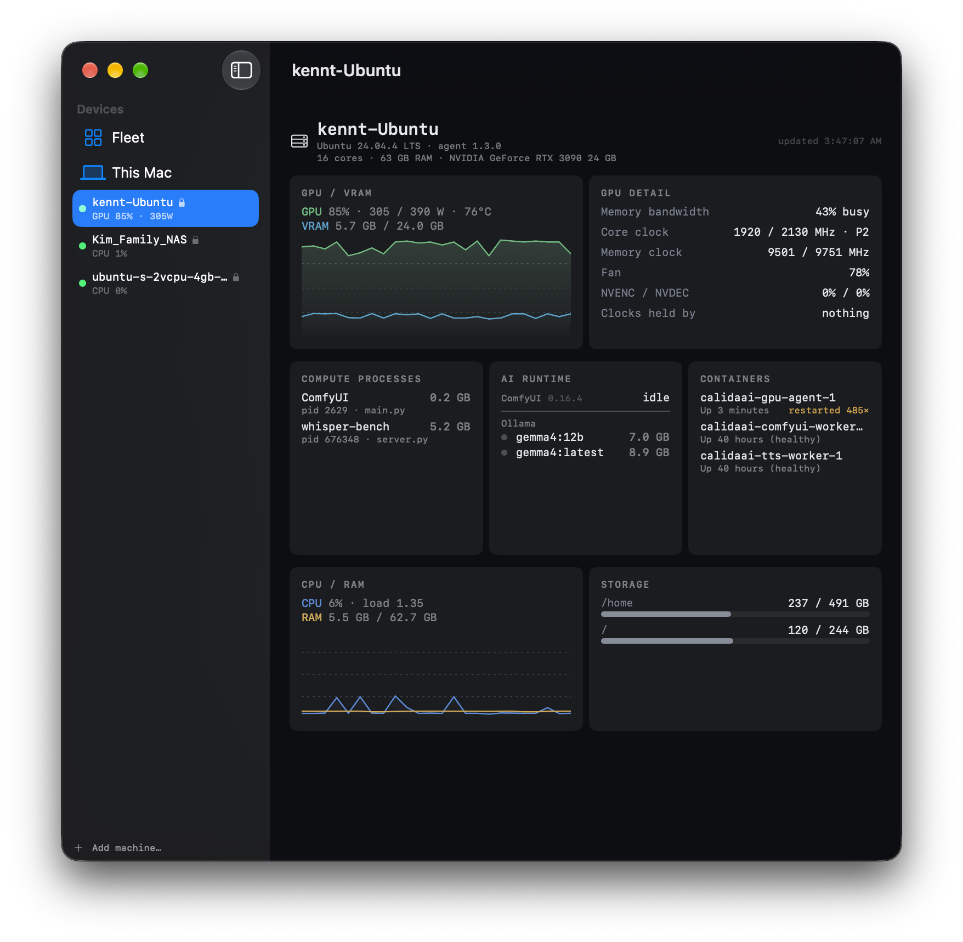Click the root / storage usage bar

pos(735,641)
